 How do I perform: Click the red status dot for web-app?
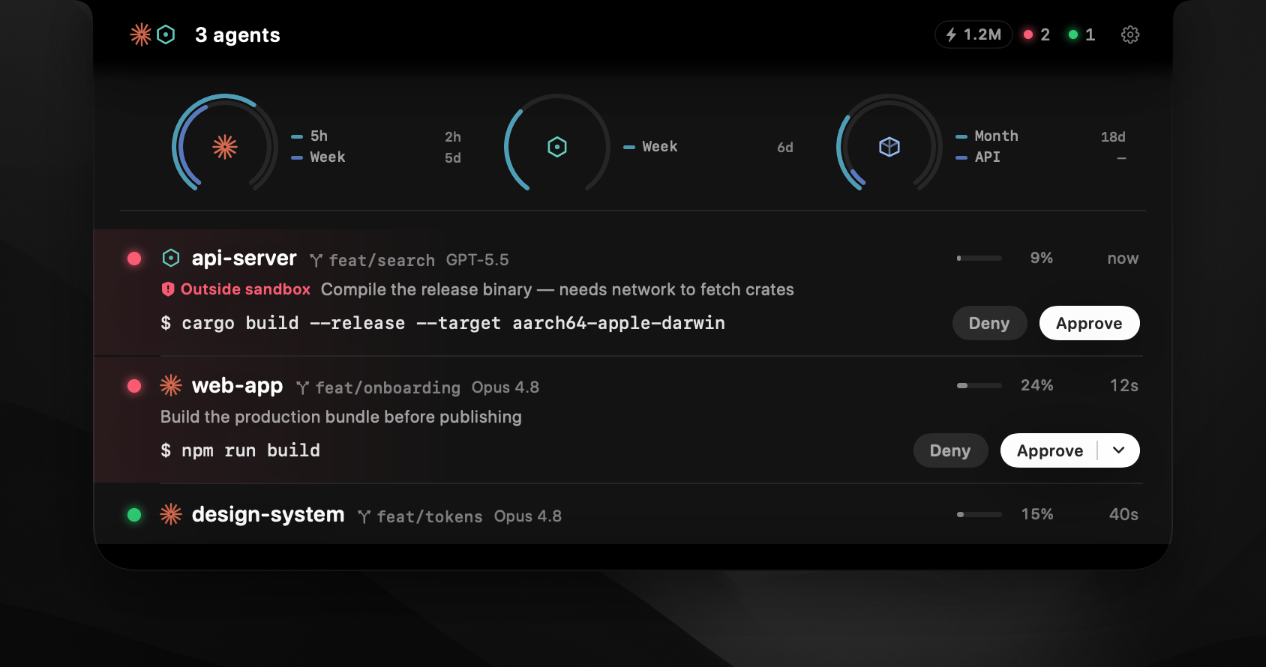click(134, 386)
